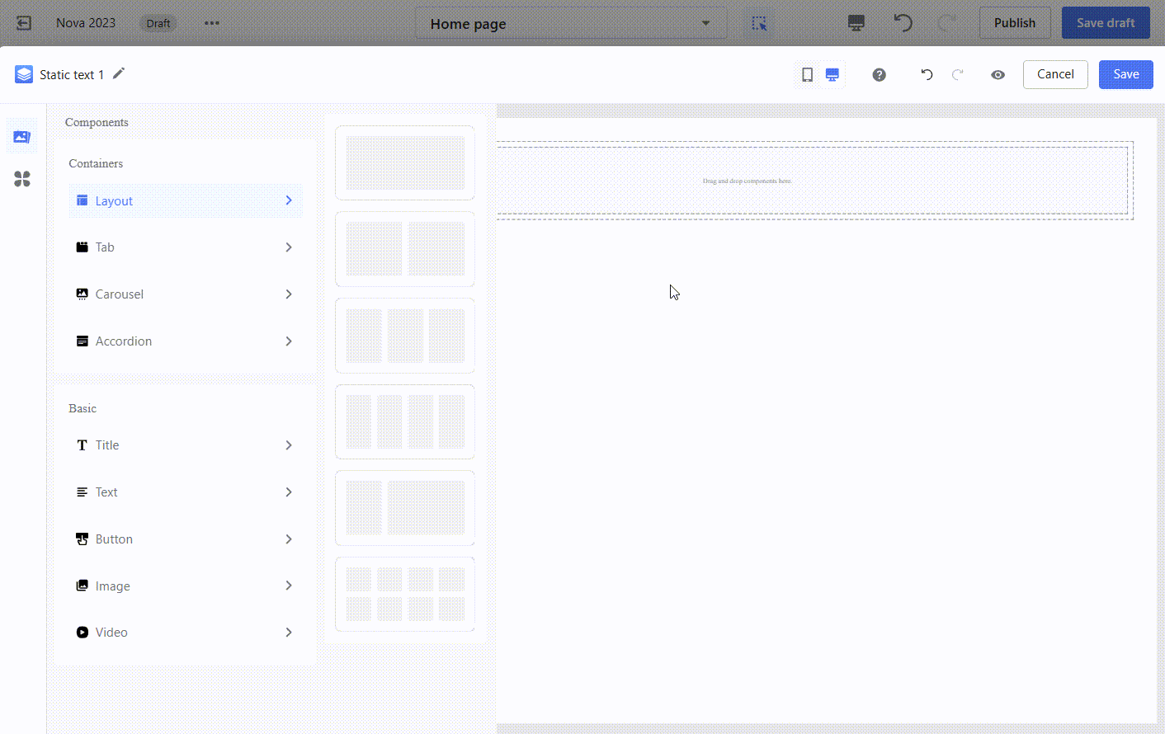The width and height of the screenshot is (1165, 734).
Task: Switch to mobile device preview
Action: [x=807, y=75]
